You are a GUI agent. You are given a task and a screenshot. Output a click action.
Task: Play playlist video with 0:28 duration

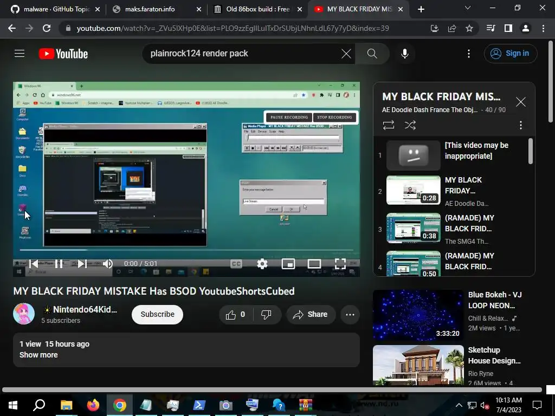tap(454, 191)
